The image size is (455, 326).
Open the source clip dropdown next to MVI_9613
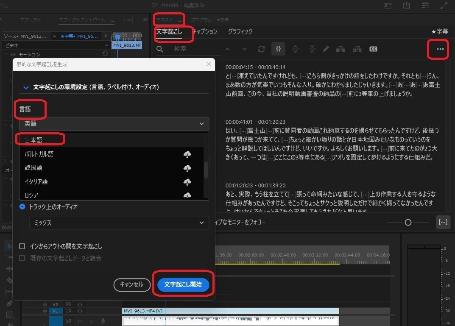[x=54, y=36]
